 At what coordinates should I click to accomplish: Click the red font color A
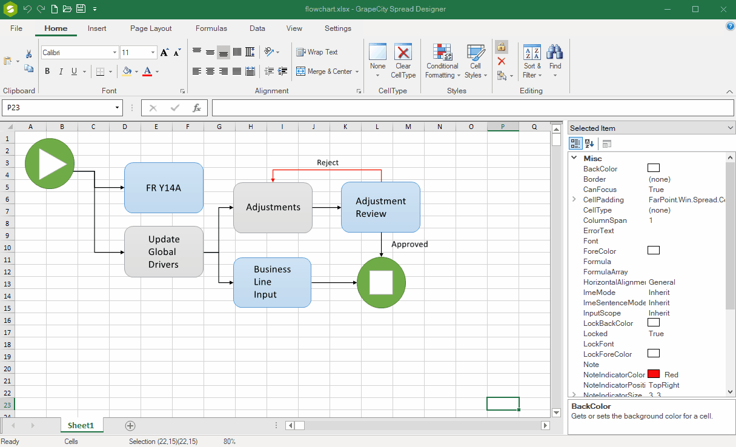pos(147,71)
